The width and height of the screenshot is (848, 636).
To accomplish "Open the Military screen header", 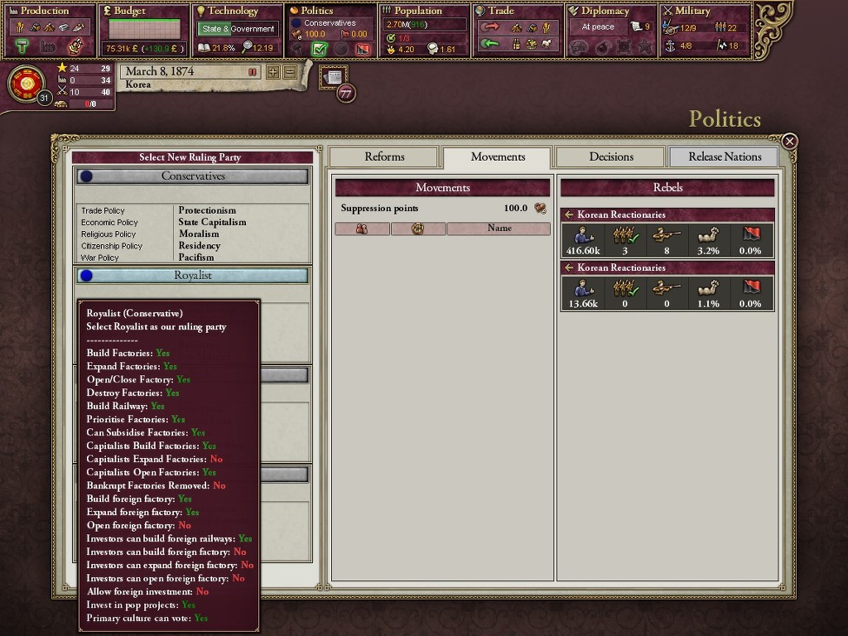I will 693,10.
